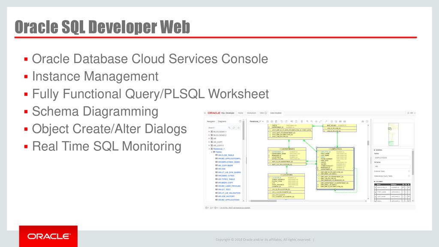The image size is (439, 247).
Task: Zoom in on the diagram using the first magnifier
Action: [x=307, y=121]
